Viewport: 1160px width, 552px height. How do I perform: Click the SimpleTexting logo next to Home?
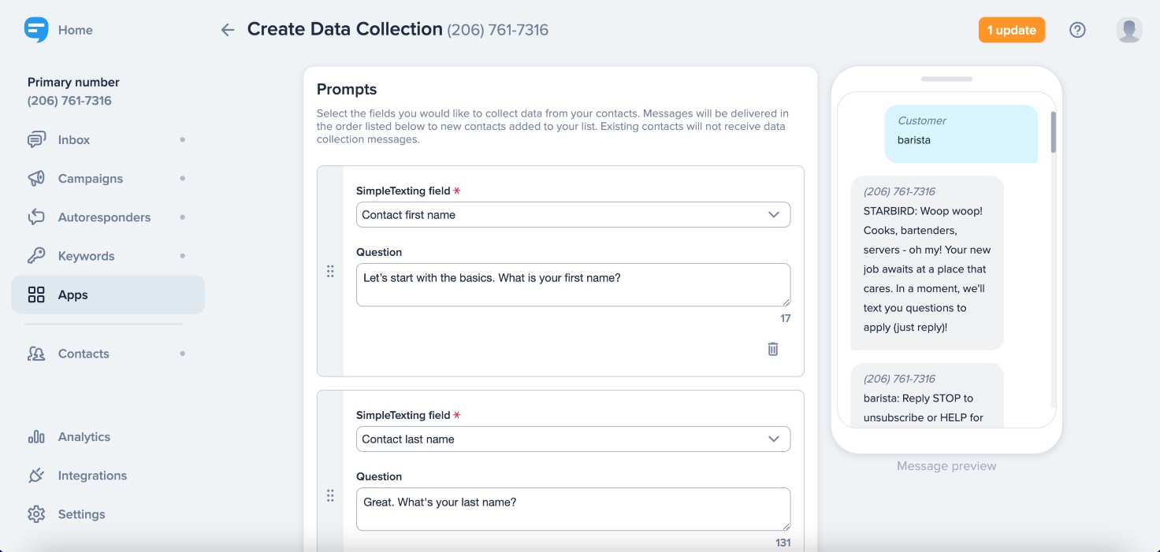[35, 29]
